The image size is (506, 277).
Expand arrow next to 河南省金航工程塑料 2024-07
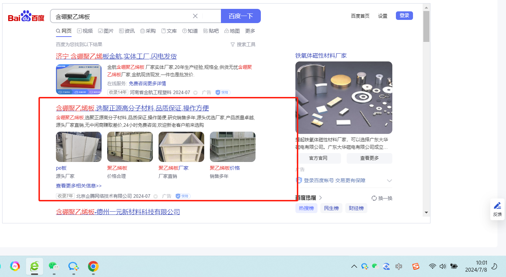(195, 93)
